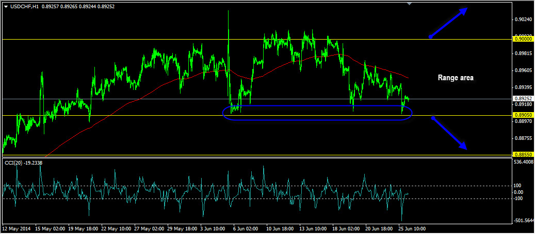
Task: Click the 0.89180 price scale value
Action: pos(524,104)
